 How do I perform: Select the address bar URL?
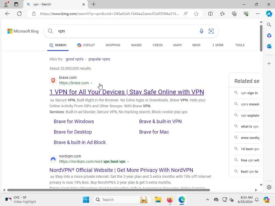coord(109,14)
